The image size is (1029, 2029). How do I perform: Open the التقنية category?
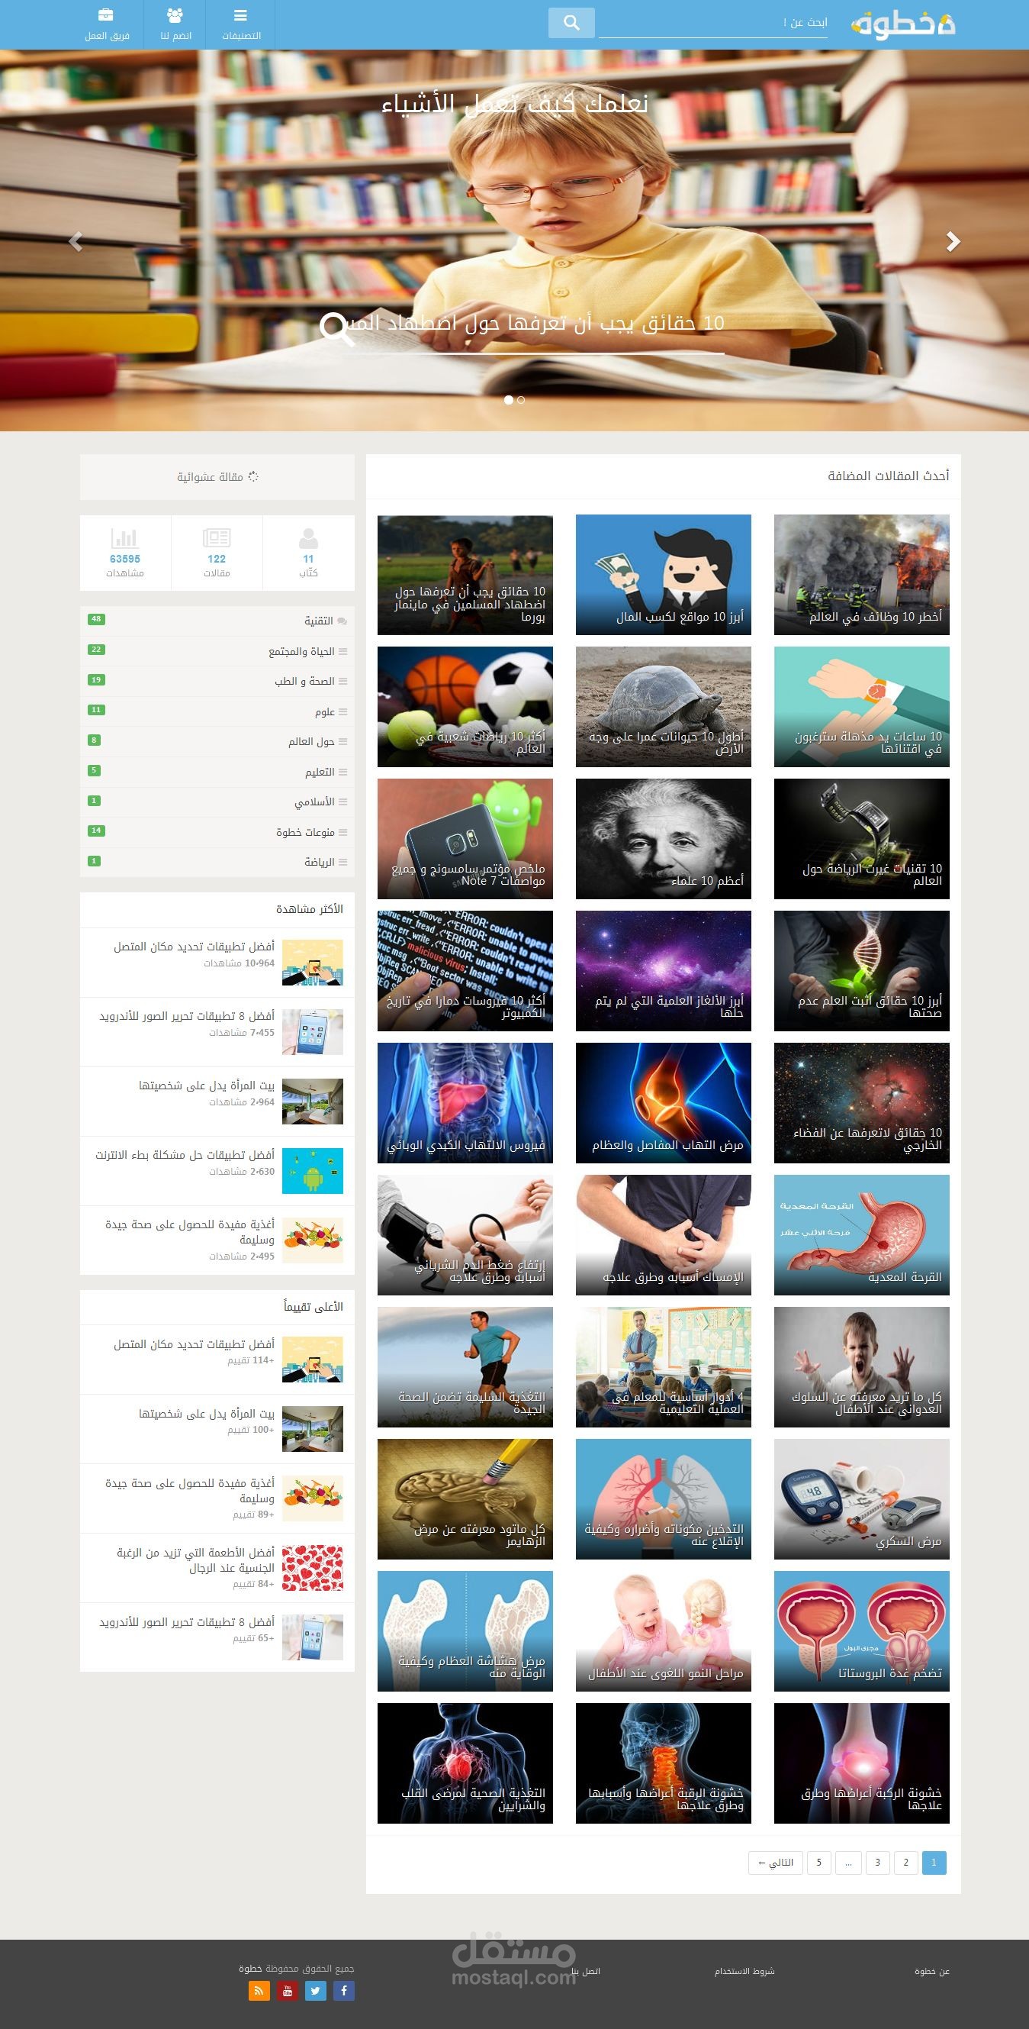217,621
